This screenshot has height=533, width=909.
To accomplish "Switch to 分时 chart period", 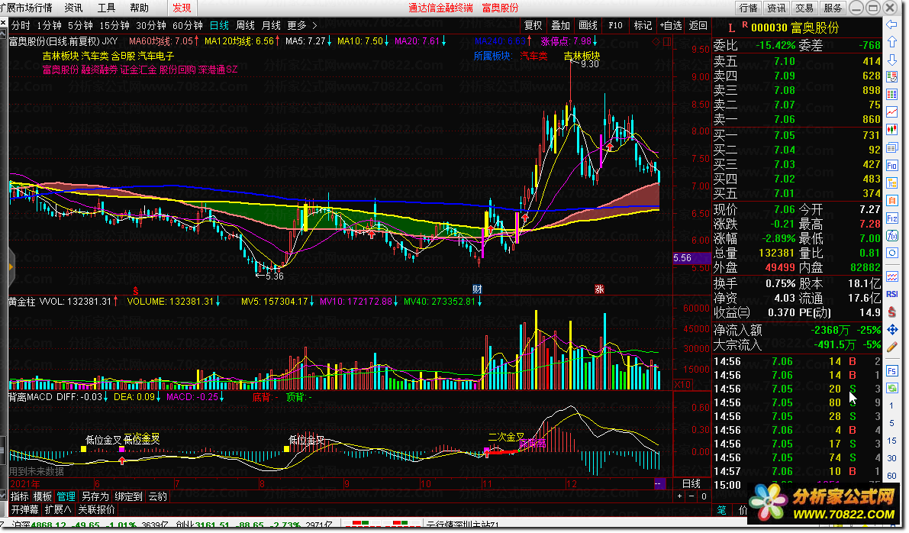I will tap(21, 25).
